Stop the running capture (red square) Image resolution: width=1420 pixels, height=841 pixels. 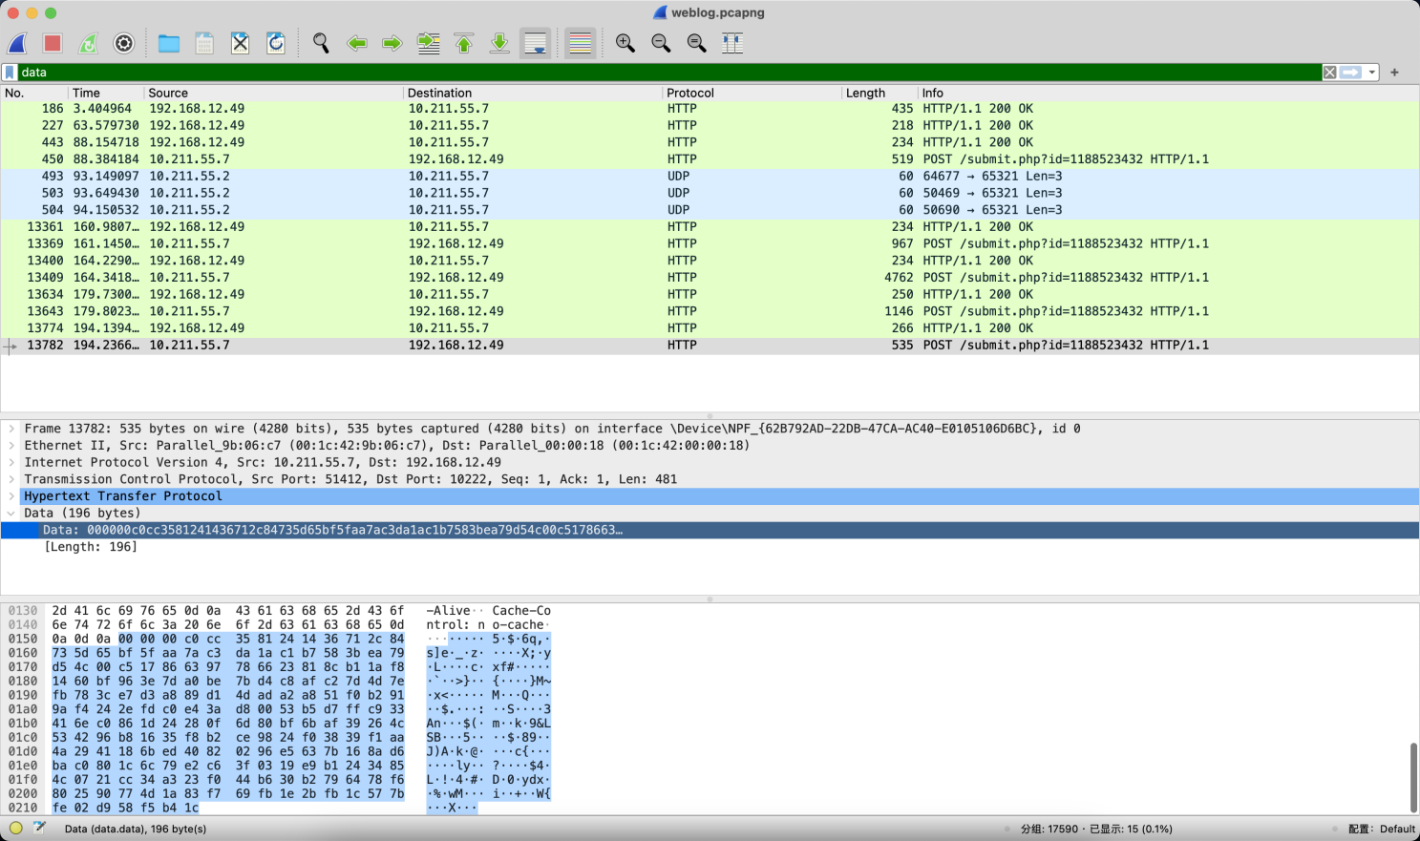pyautogui.click(x=53, y=43)
